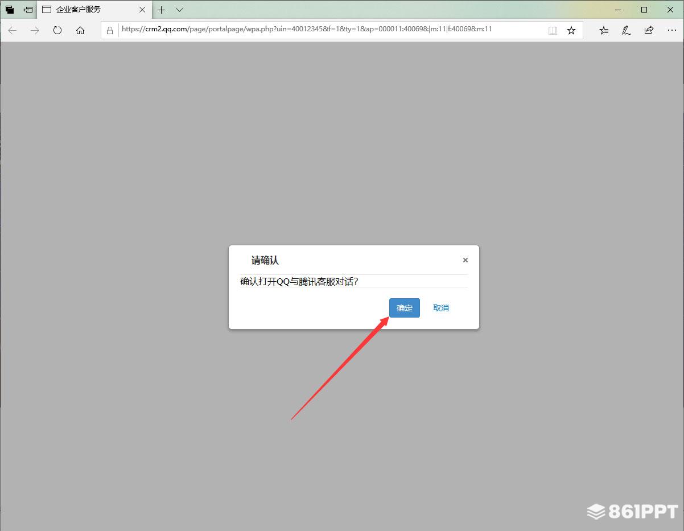Close the 请确认 dialog with the × icon
Image resolution: width=684 pixels, height=531 pixels.
coord(465,260)
